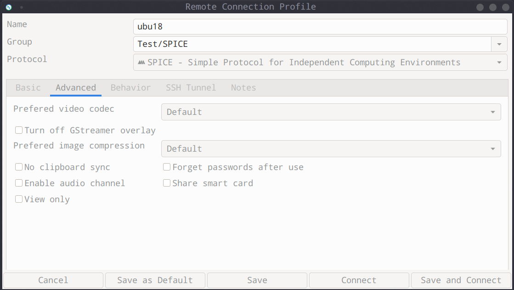Open the Prefered video codec dropdown

click(x=331, y=112)
